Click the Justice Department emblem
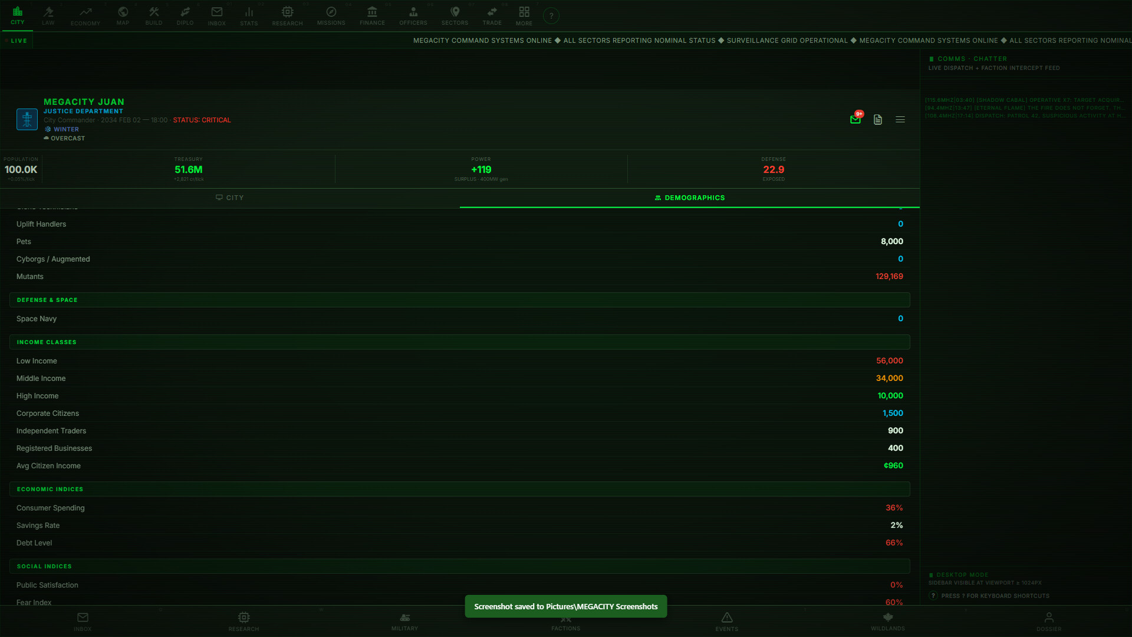 click(x=27, y=119)
